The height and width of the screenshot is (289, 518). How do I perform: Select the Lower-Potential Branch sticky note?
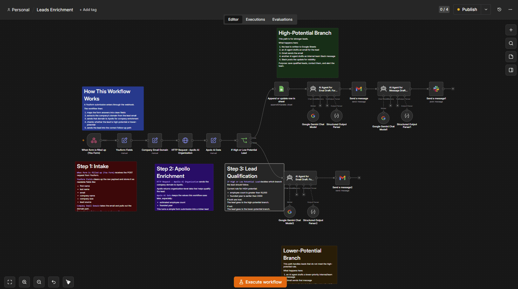tap(309, 265)
